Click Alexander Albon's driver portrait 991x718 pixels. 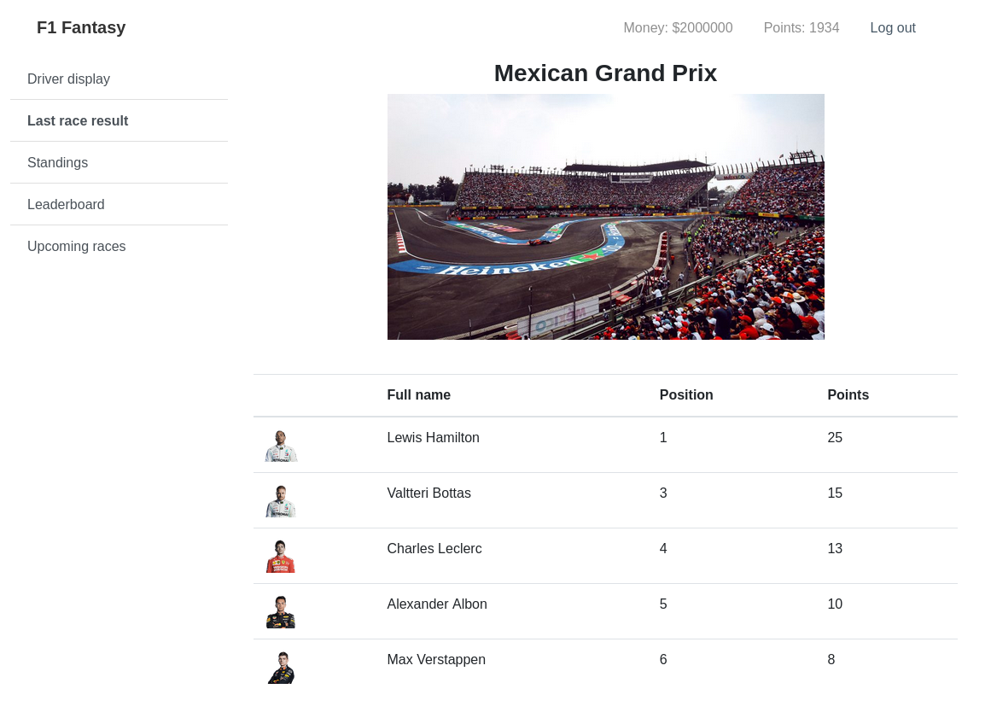click(x=281, y=612)
